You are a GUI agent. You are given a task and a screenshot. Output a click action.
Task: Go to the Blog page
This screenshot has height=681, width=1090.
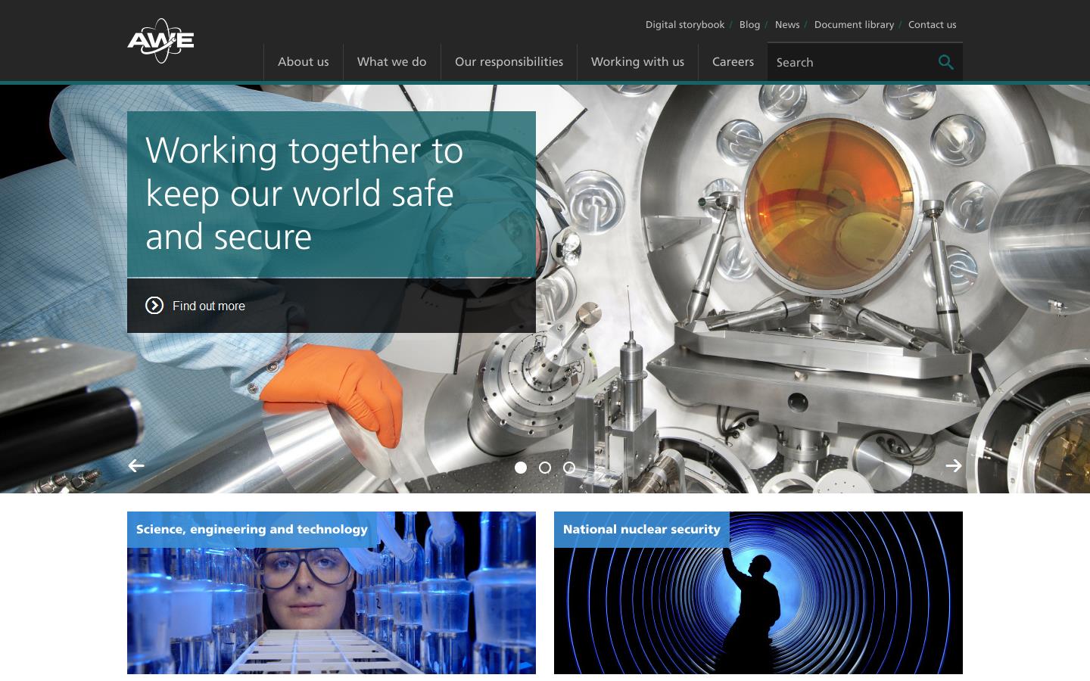pyautogui.click(x=749, y=25)
